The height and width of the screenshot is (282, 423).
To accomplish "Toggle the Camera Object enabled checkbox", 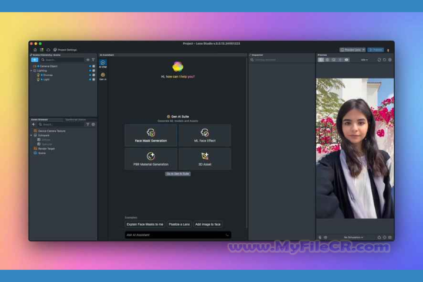I will click(93, 66).
